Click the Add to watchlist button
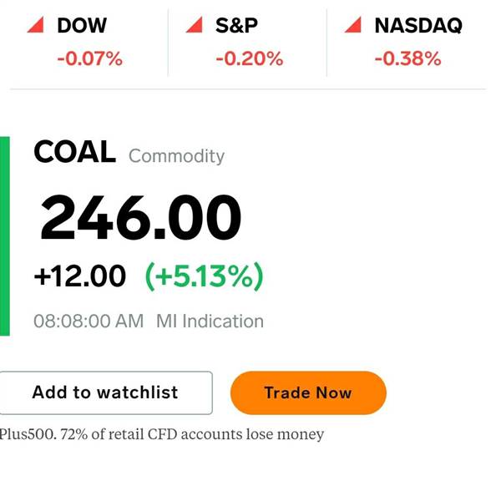Viewport: 501px width, 501px height. (106, 392)
